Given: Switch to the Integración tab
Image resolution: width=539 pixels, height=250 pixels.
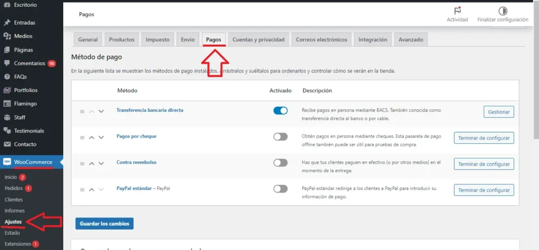Looking at the screenshot, I should pos(373,39).
